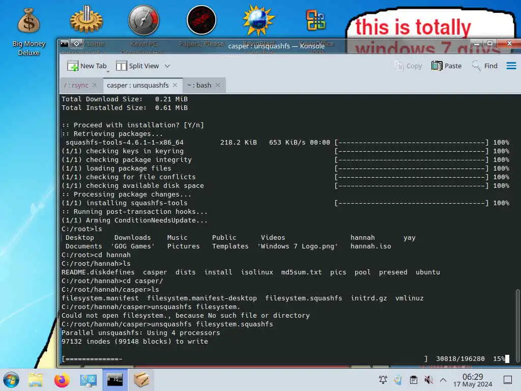Close the 'casper : unsquashfs' tab

click(175, 86)
